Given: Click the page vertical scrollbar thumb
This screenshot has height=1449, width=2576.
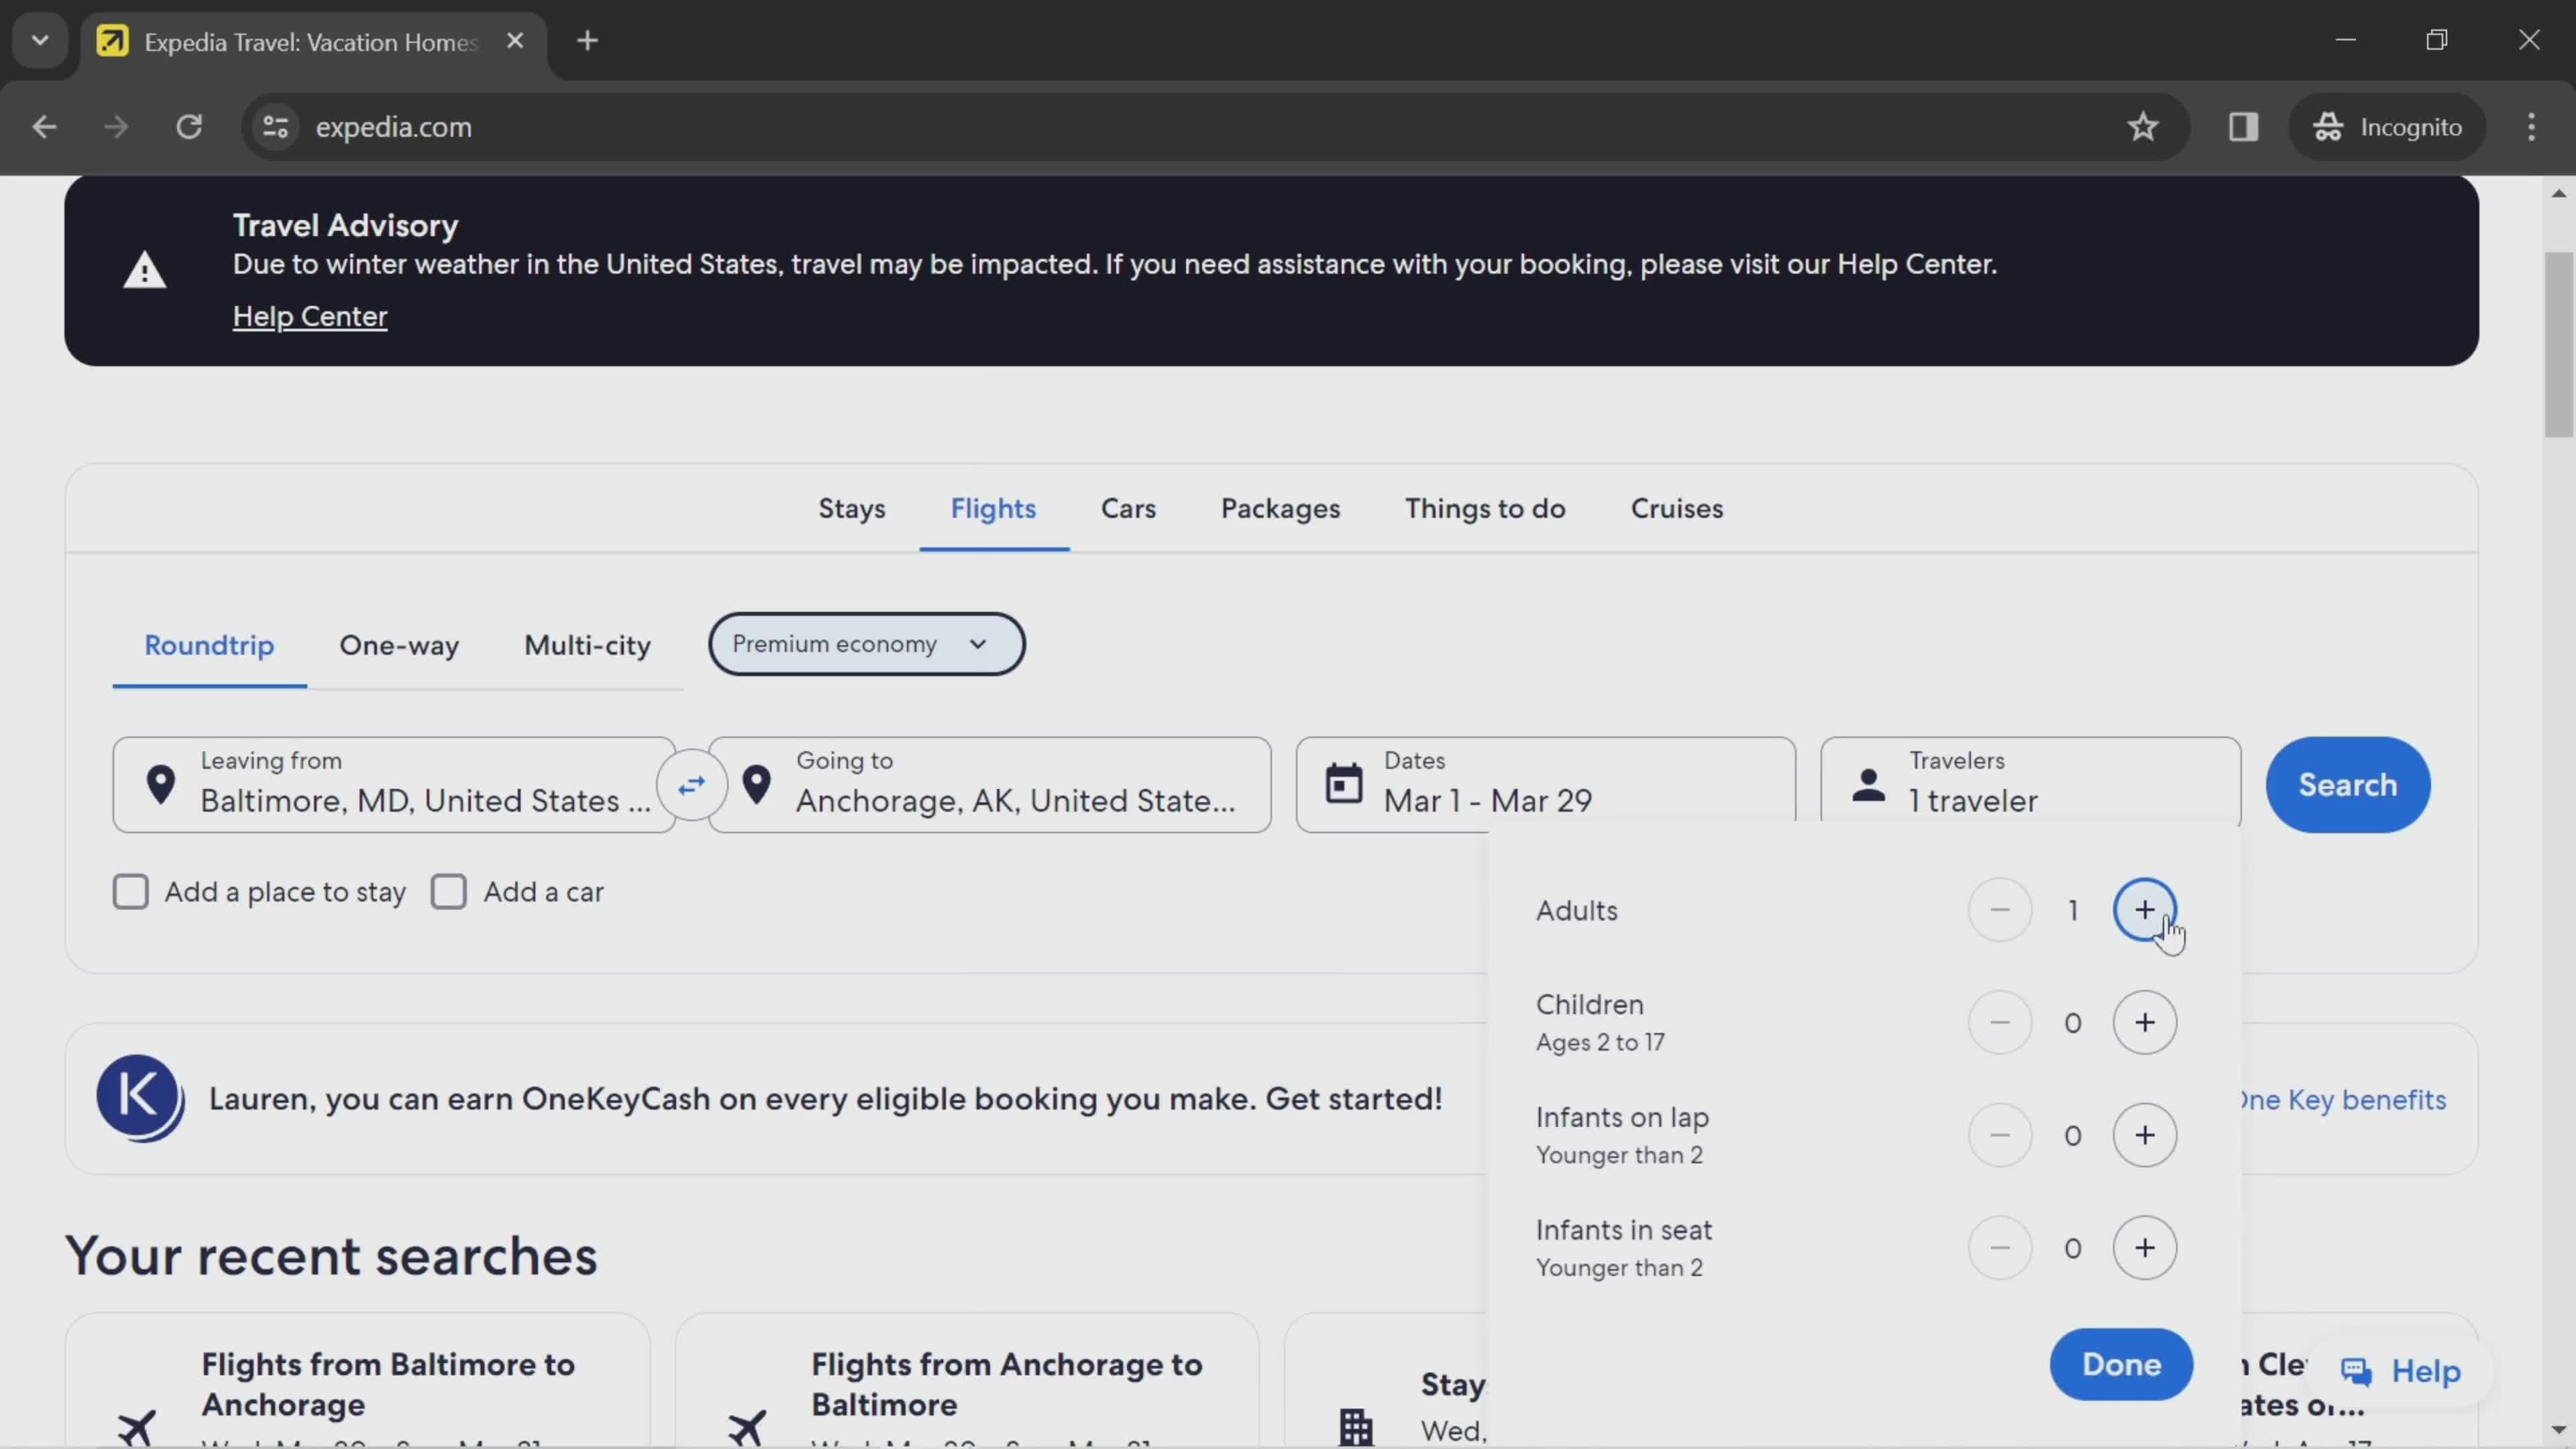Looking at the screenshot, I should 2558,345.
